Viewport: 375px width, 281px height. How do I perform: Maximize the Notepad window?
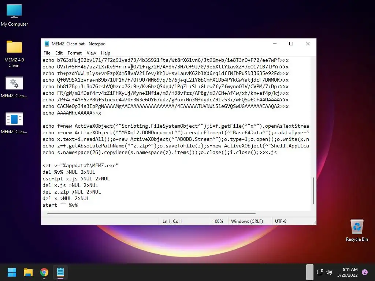(x=291, y=44)
